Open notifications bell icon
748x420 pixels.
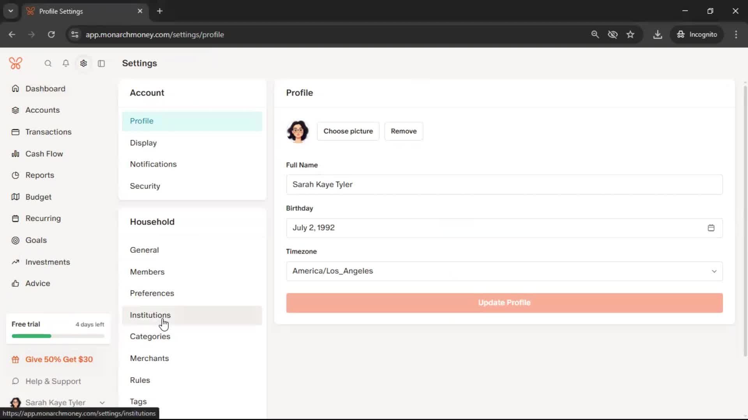66,63
